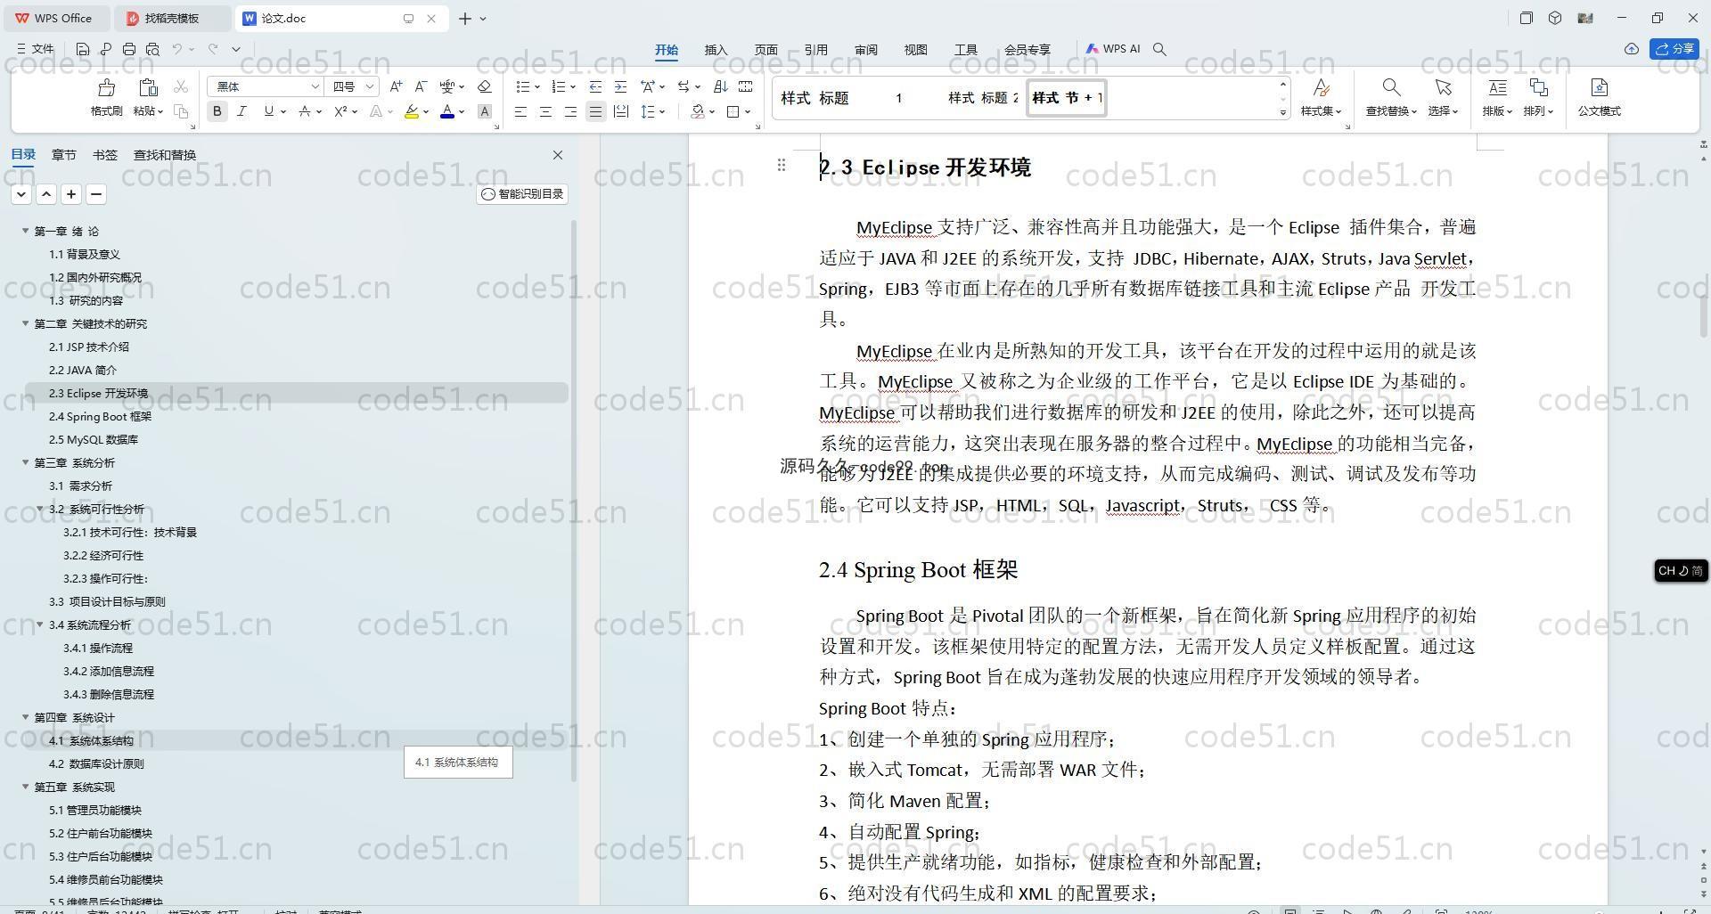This screenshot has height=914, width=1711.
Task: Click the cloud sync icon near Share
Action: (1632, 49)
